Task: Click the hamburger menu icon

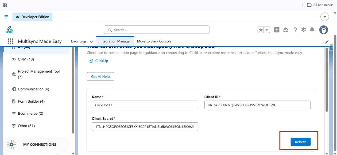Action: (6, 17)
